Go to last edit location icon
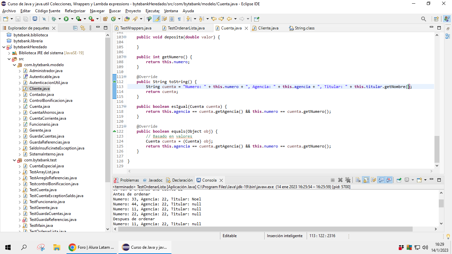This screenshot has width=452, height=254. 214,19
